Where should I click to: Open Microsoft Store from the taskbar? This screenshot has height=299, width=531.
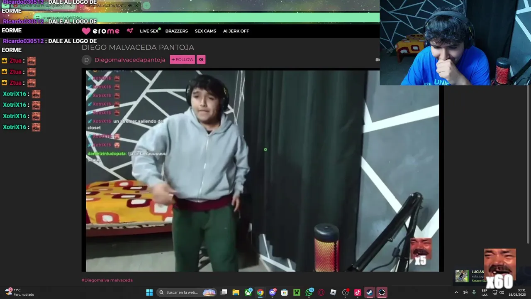(285, 292)
